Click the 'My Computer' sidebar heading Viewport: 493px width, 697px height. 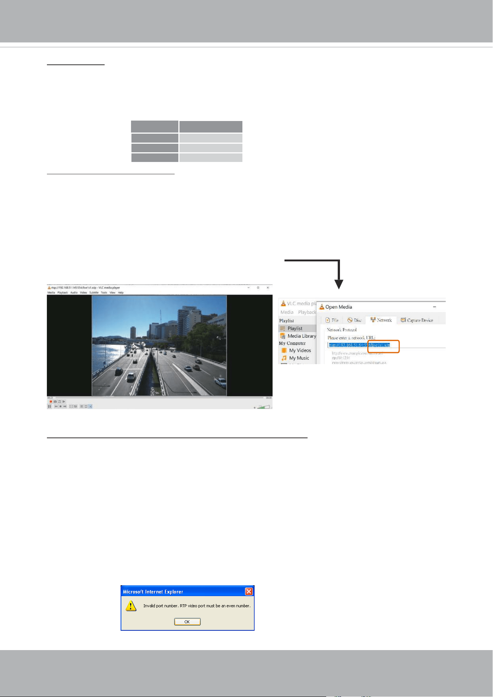pyautogui.click(x=292, y=343)
